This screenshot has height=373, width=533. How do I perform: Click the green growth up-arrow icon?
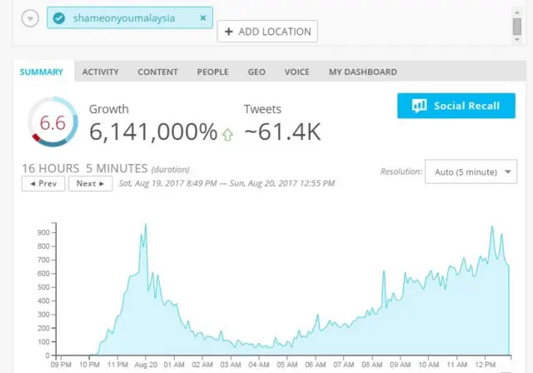(227, 134)
